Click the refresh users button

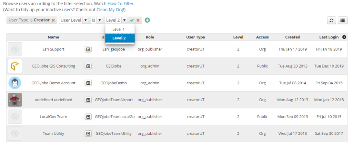(x=332, y=21)
